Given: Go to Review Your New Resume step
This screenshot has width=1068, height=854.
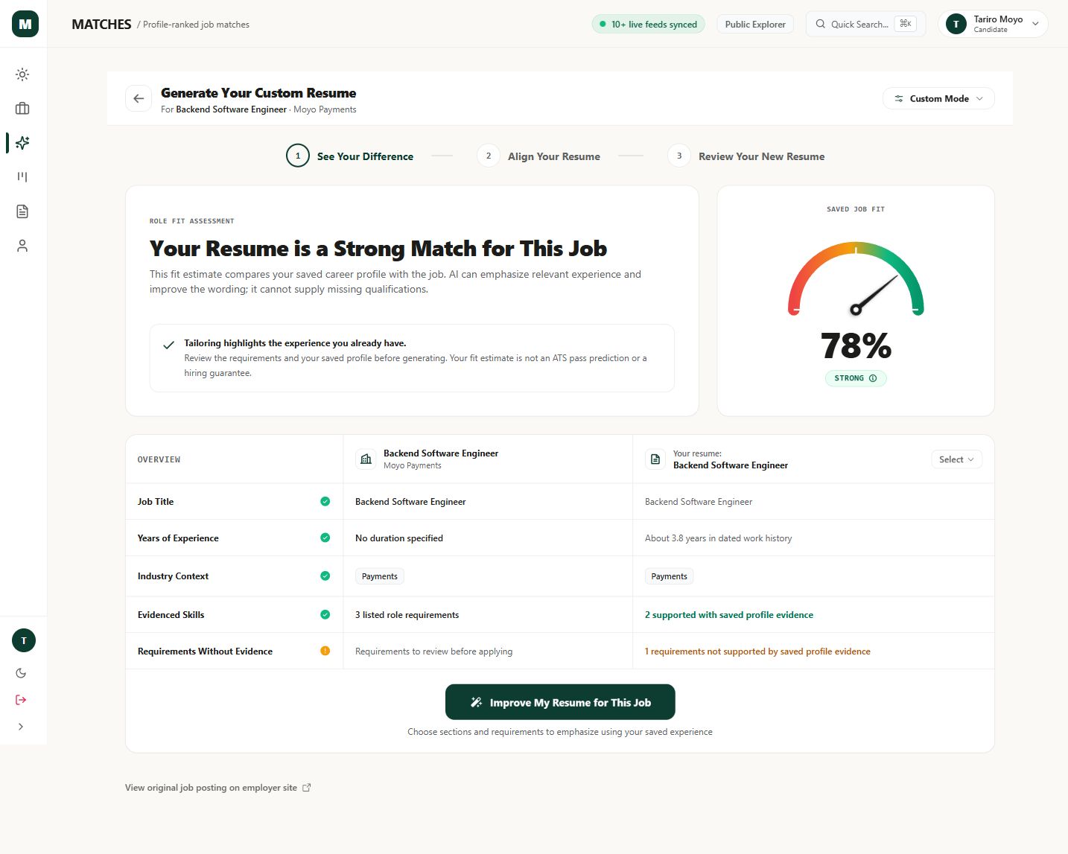Looking at the screenshot, I should [x=746, y=156].
